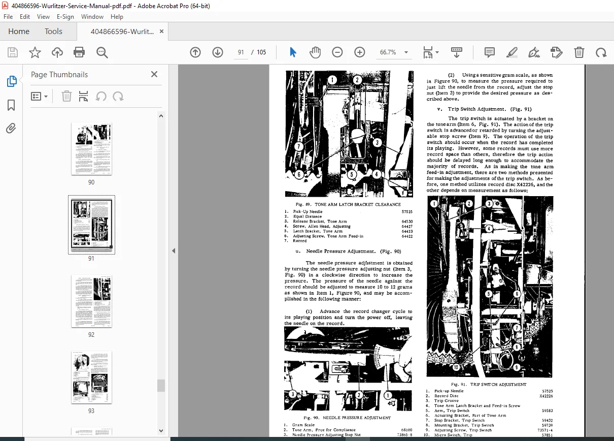Image resolution: width=614 pixels, height=441 pixels.
Task: Collapse the navigation pane with the arrow
Action: coord(174,250)
